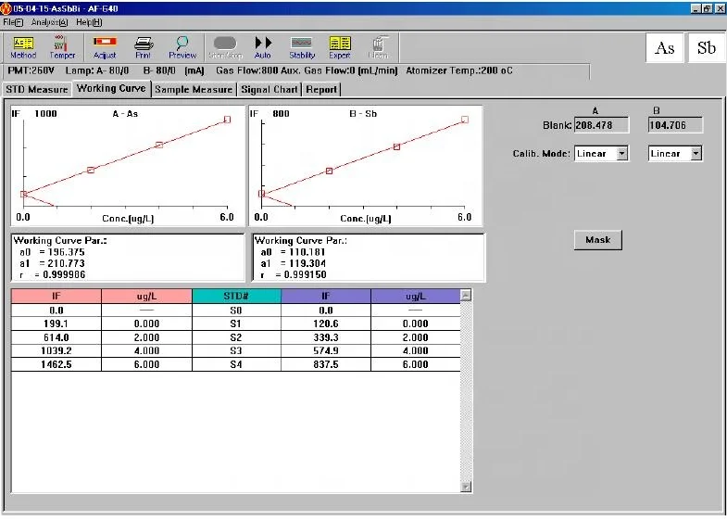Open the Stability test tool
The image size is (727, 520).
[302, 47]
